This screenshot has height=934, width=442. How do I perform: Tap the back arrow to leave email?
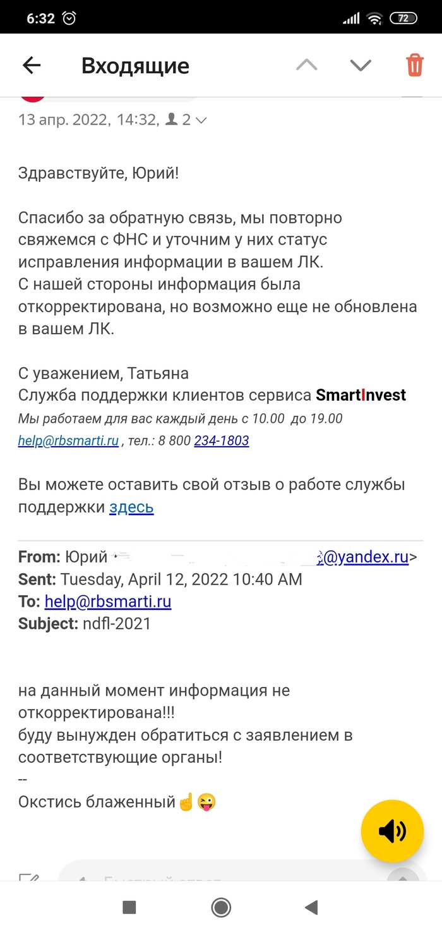coord(31,65)
